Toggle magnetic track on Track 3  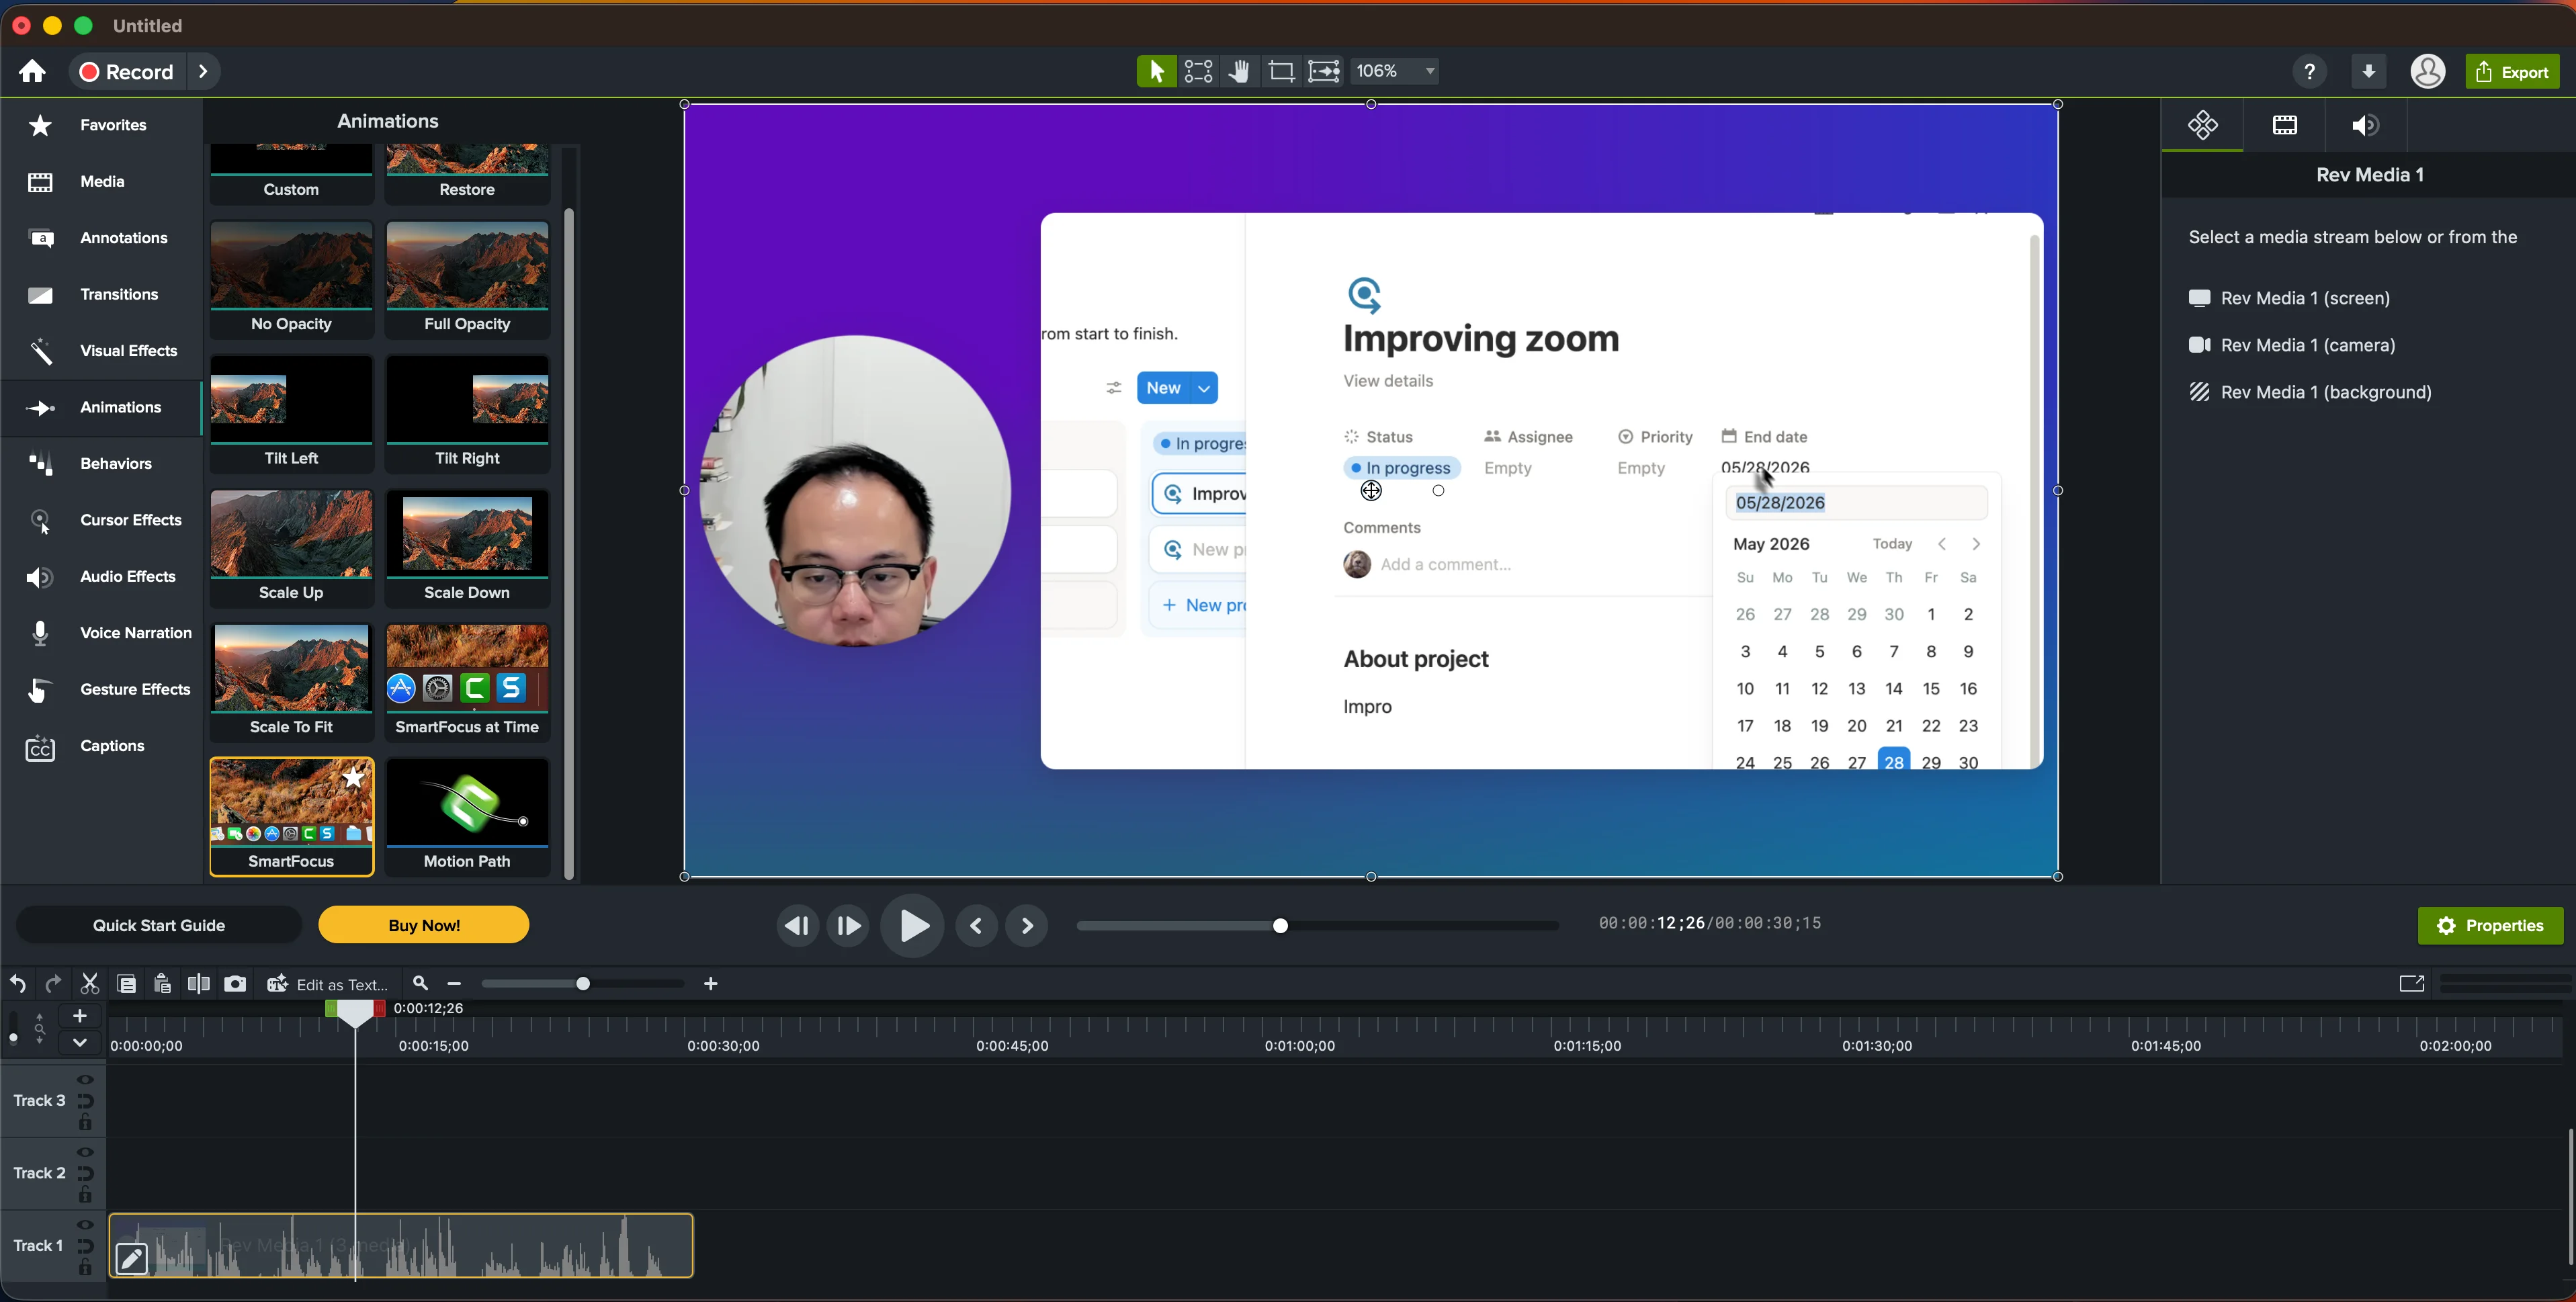pyautogui.click(x=85, y=1101)
